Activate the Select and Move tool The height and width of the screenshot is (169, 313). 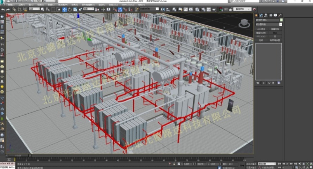pyautogui.click(x=65, y=10)
